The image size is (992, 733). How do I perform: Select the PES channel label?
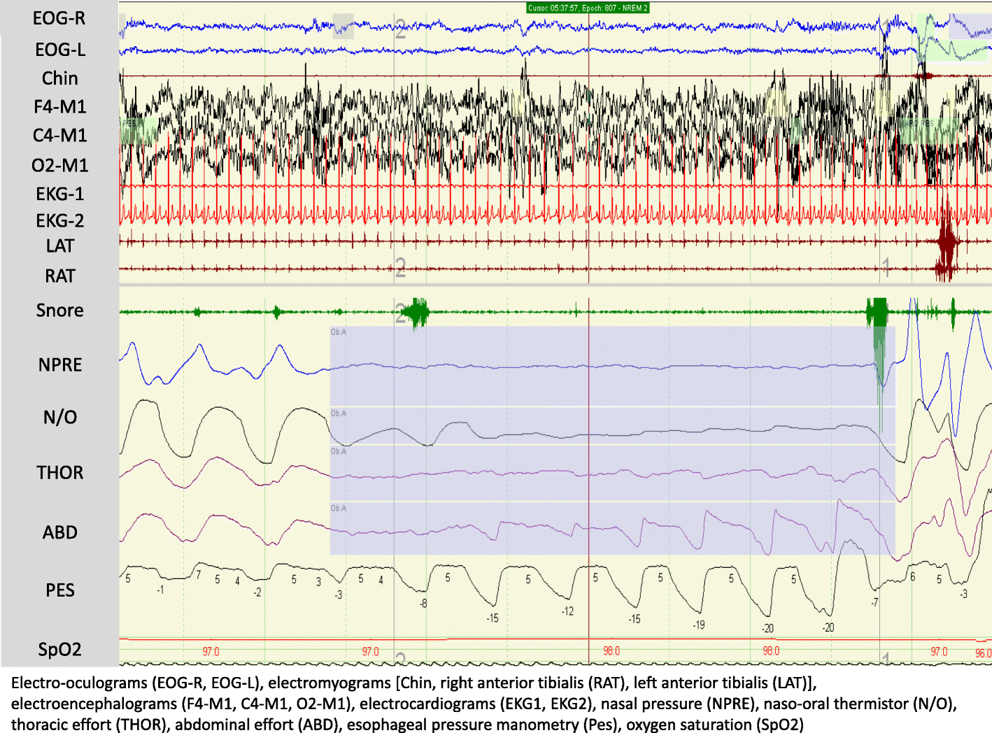pos(60,591)
